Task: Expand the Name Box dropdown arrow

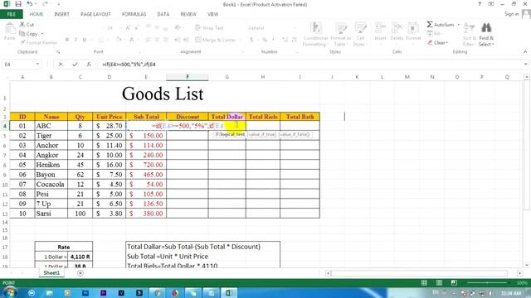Action: [x=37, y=65]
